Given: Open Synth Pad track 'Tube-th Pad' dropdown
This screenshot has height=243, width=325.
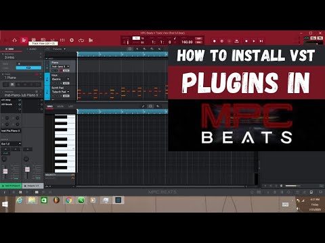Looking at the screenshot, I should [x=60, y=92].
